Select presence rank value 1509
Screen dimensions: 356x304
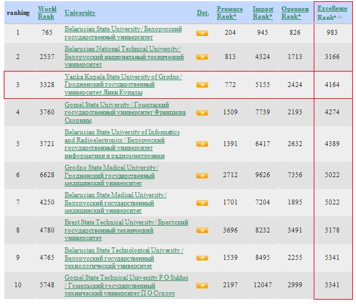click(x=230, y=112)
